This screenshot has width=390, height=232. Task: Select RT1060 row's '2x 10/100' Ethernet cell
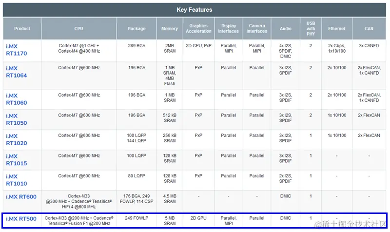337,99
